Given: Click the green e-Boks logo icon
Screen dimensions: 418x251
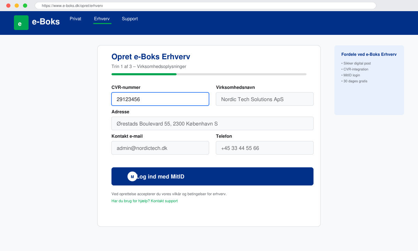Looking at the screenshot, I should click(x=21, y=23).
